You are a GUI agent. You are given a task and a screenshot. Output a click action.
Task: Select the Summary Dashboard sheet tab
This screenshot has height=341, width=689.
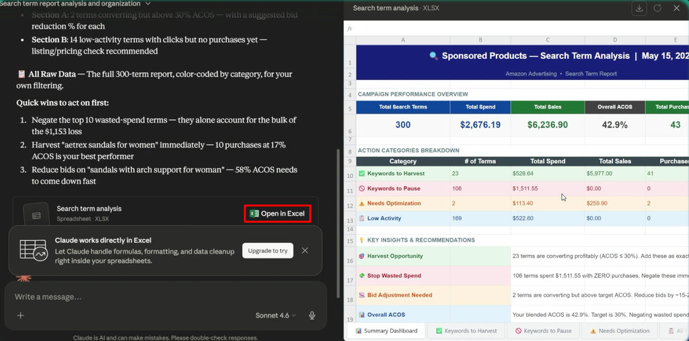[x=386, y=331]
